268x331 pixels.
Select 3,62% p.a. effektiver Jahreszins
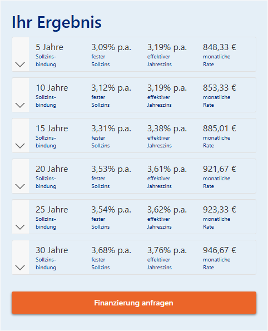167,210
